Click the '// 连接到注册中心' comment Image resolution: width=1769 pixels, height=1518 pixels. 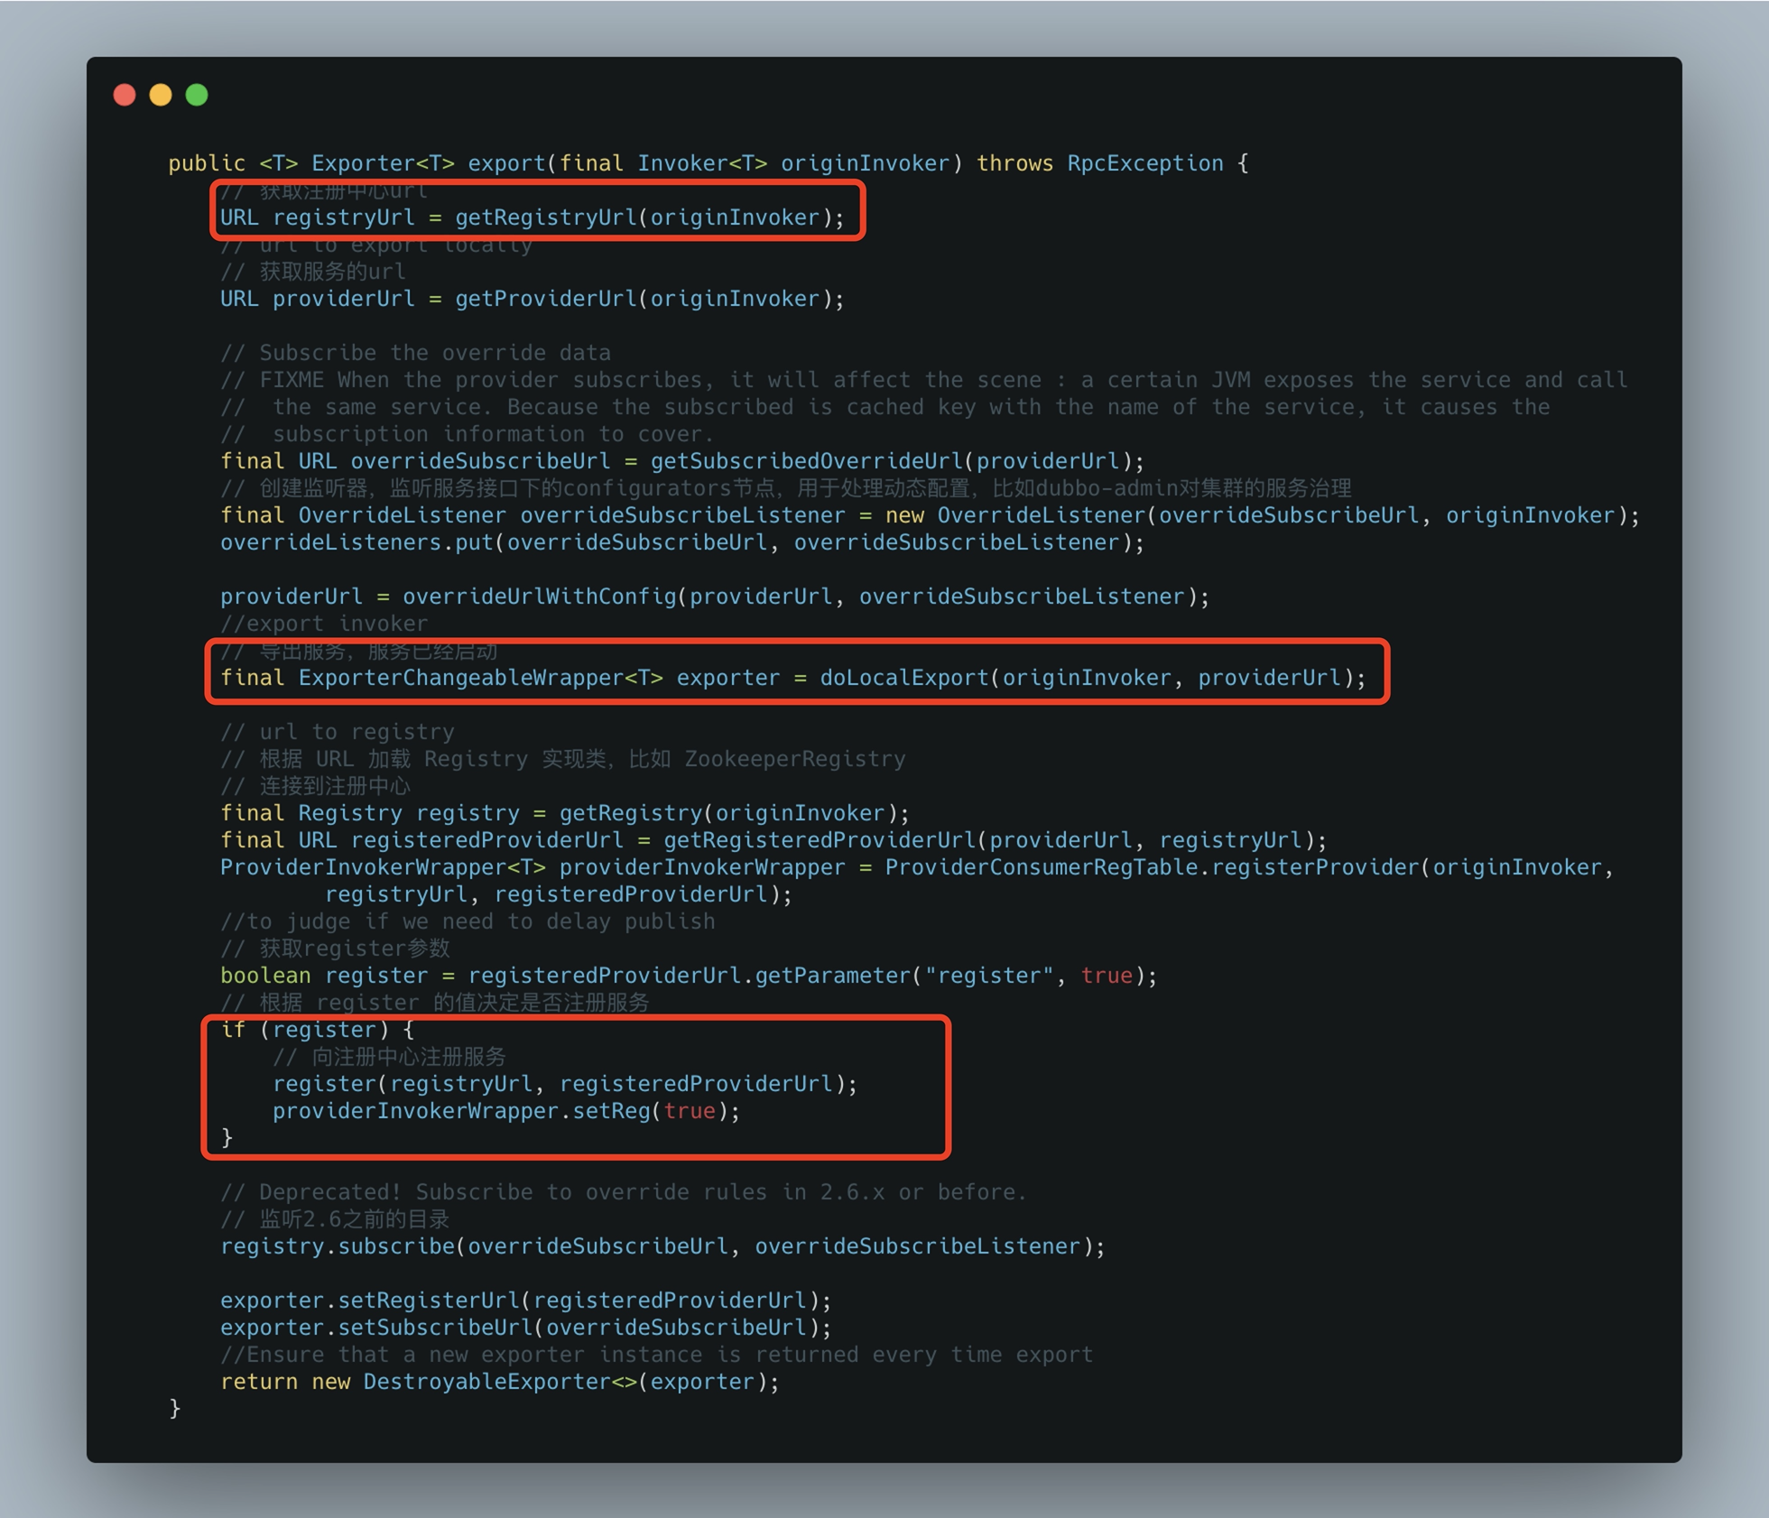(x=315, y=786)
